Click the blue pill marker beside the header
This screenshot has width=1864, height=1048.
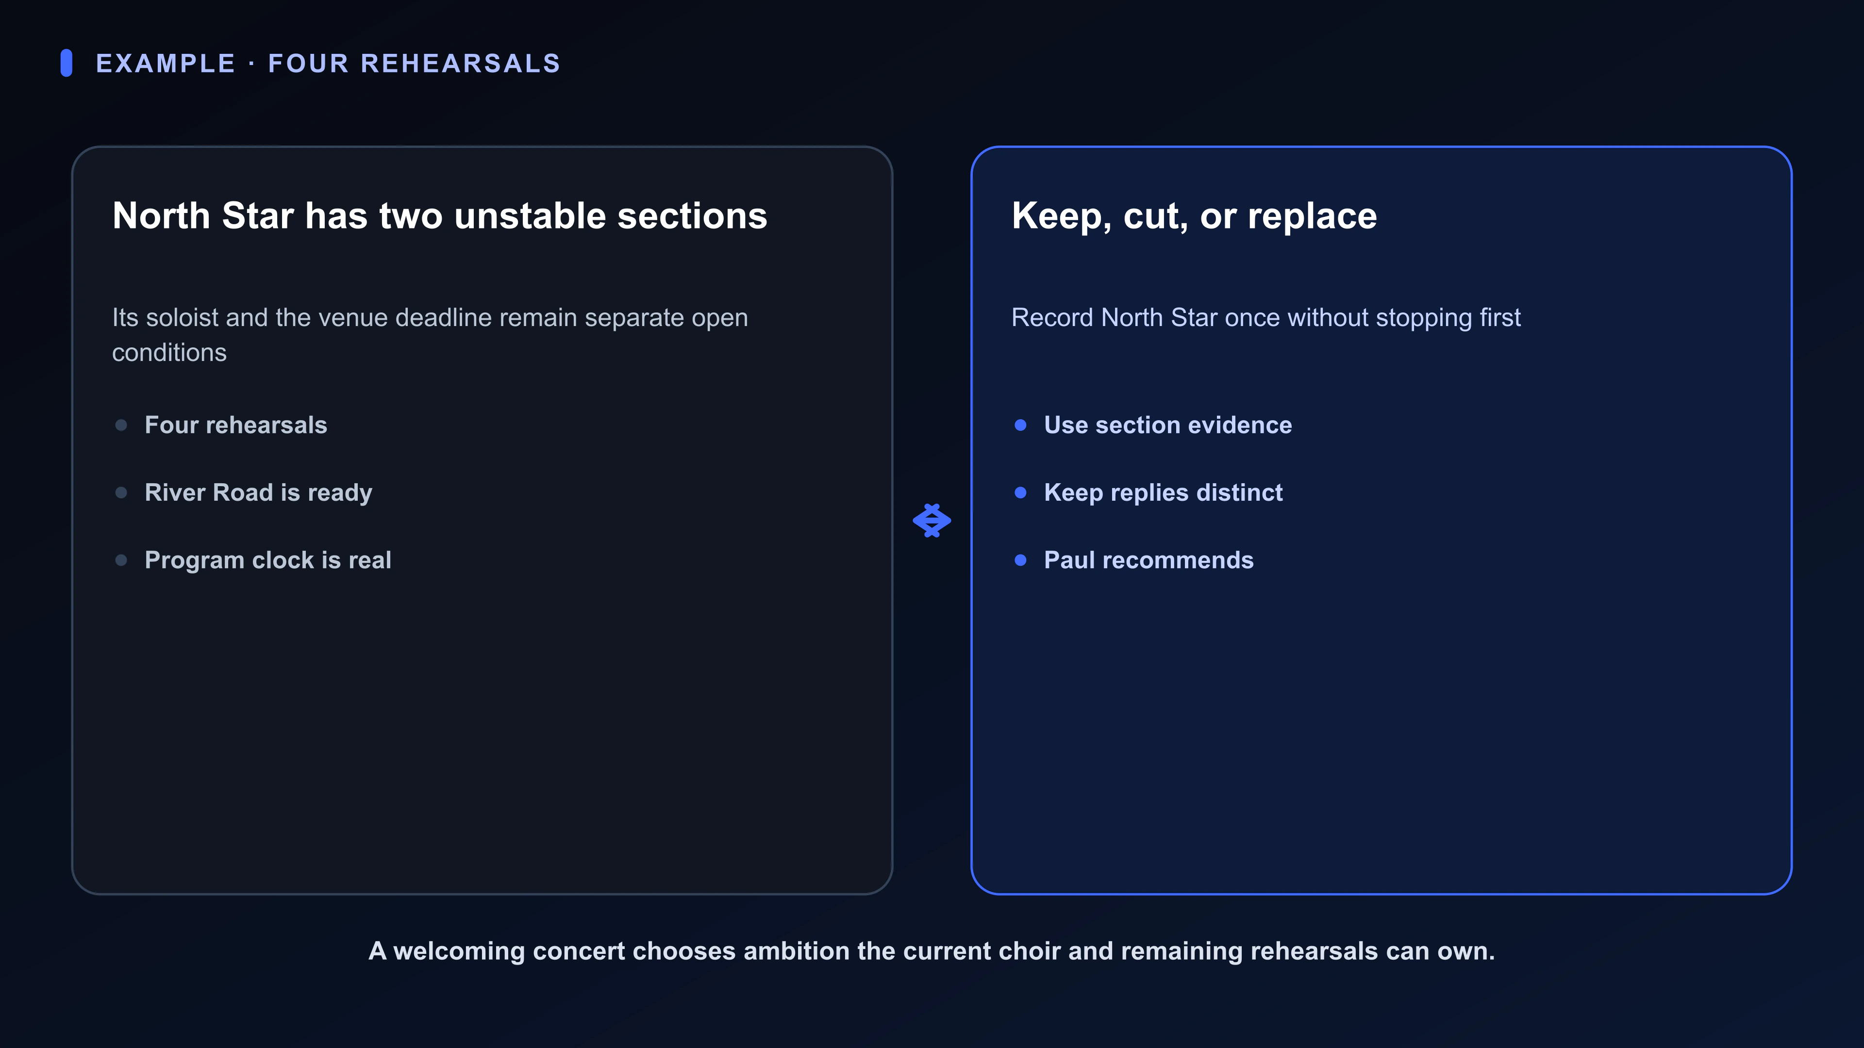coord(67,63)
